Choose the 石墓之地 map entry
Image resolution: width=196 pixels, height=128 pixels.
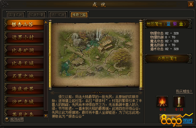coord(24,76)
